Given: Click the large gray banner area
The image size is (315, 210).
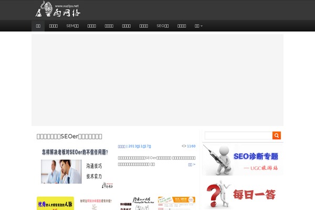Looking at the screenshot, I should (x=157, y=80).
